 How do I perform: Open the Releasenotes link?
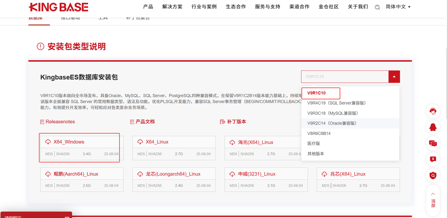coord(60,122)
